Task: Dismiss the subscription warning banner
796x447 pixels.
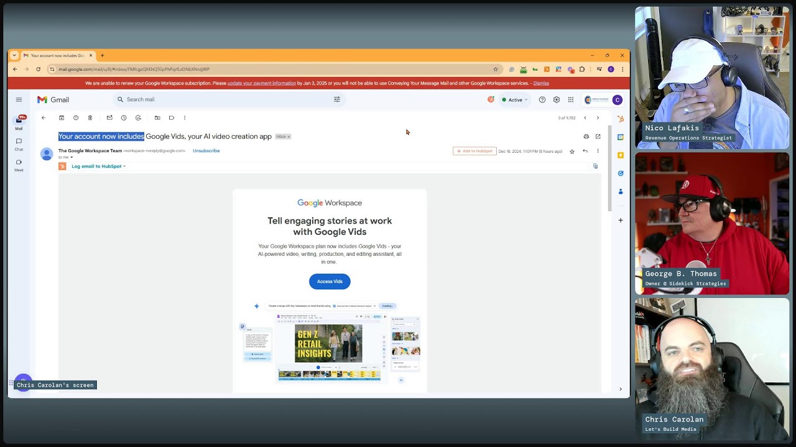Action: pos(541,83)
